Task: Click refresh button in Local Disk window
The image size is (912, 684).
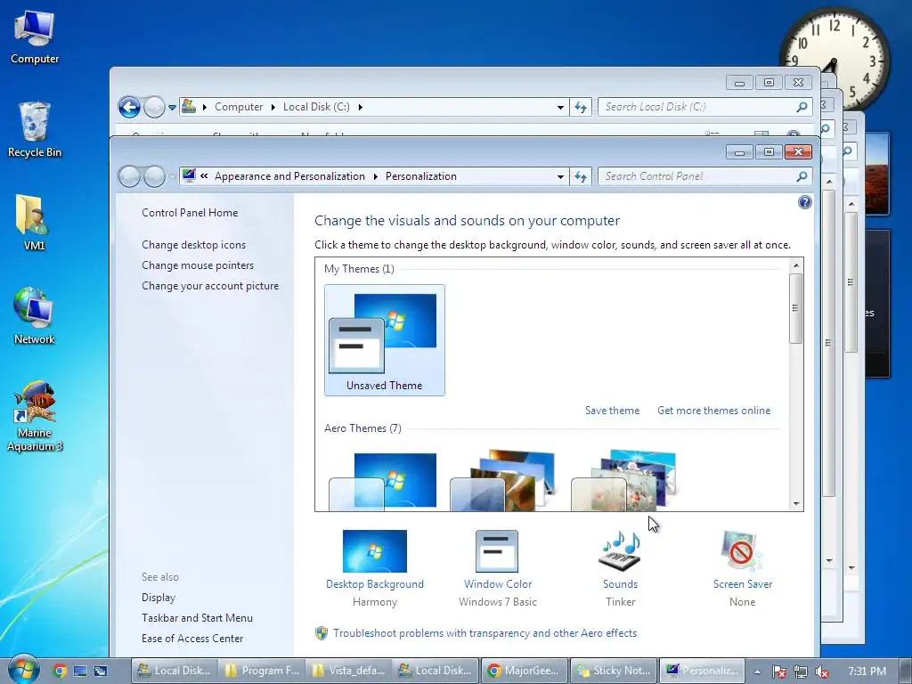Action: (x=581, y=107)
